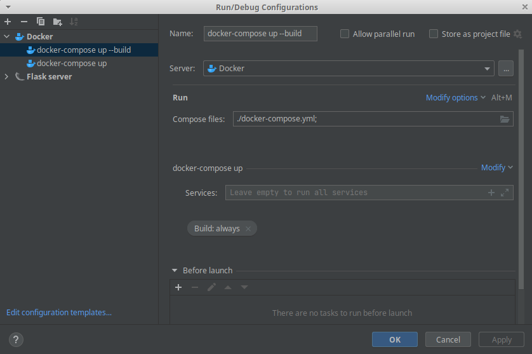Add a before launch task
532x354 pixels.
tap(178, 287)
